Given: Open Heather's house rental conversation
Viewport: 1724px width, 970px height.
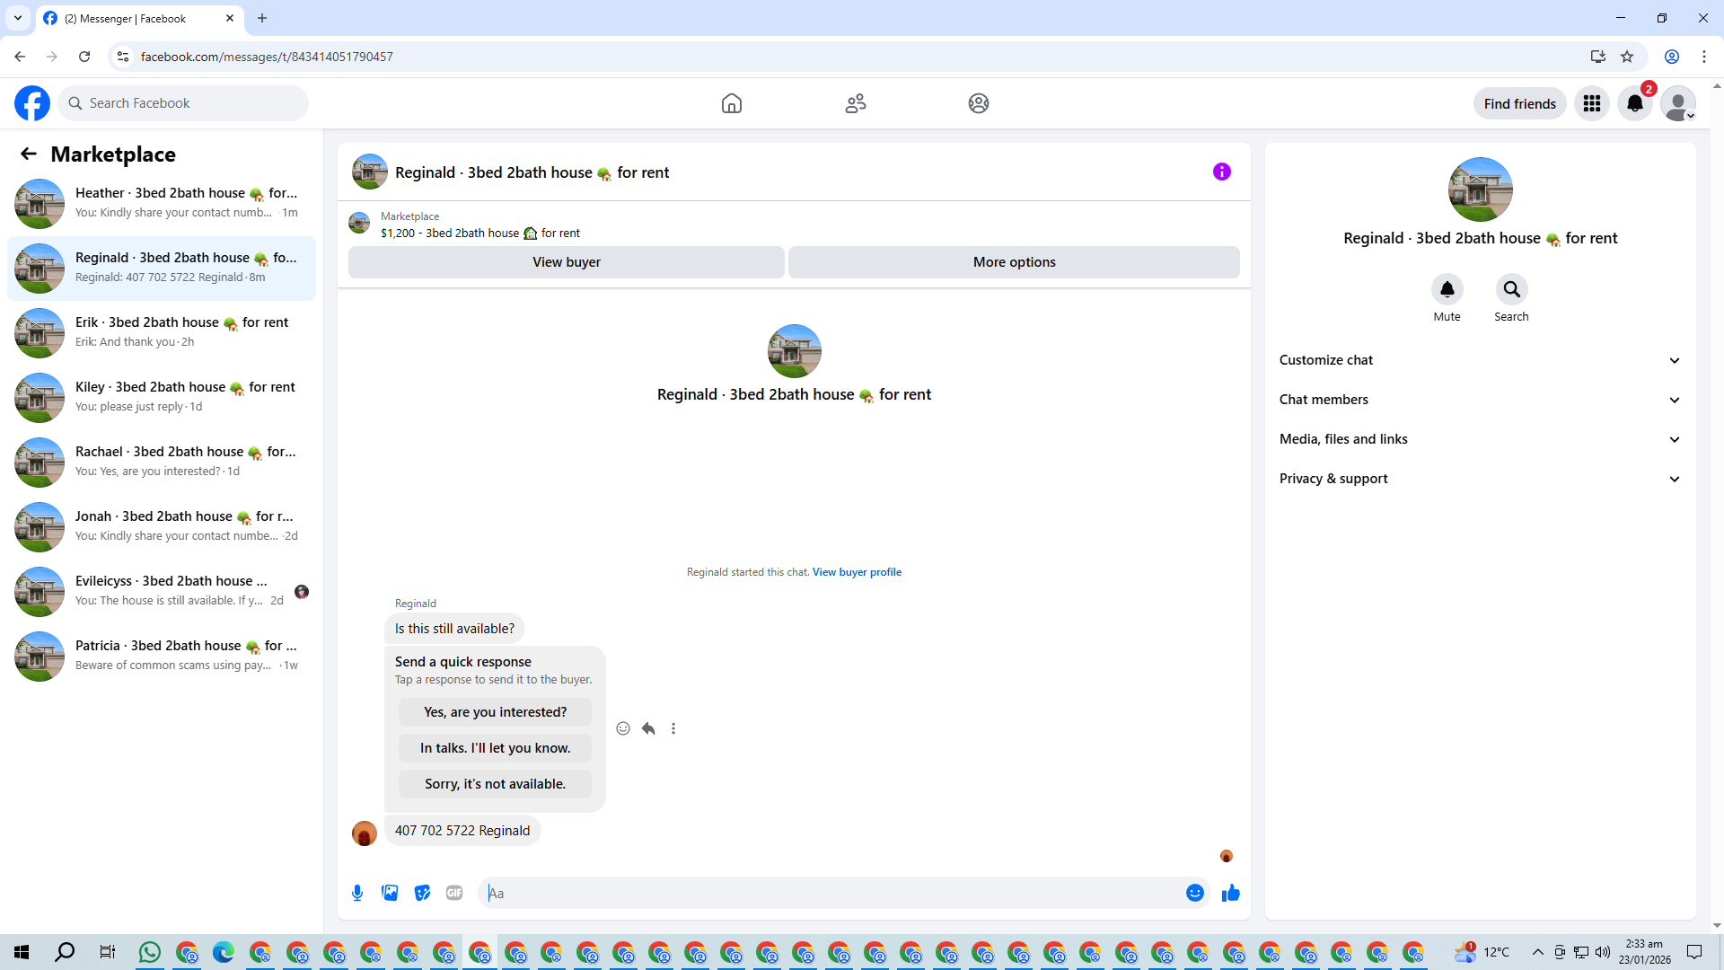Looking at the screenshot, I should pos(162,204).
